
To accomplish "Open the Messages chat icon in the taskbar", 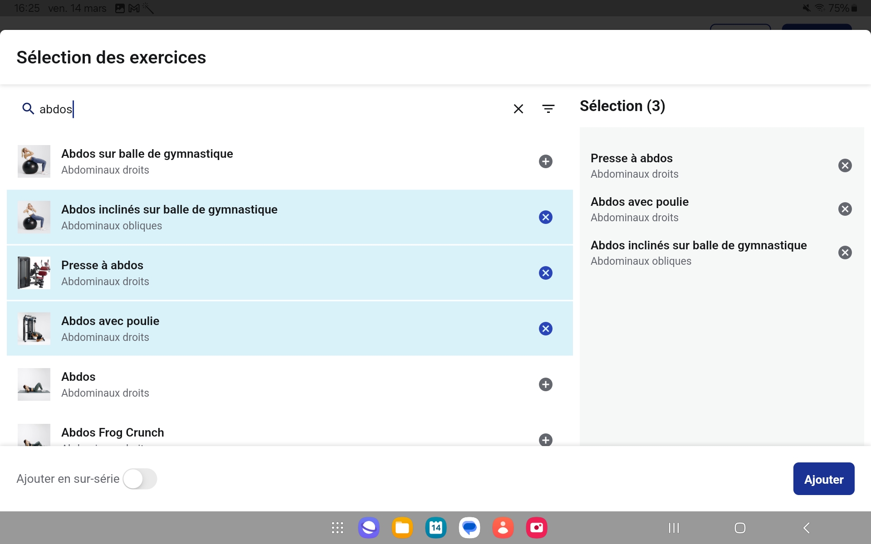I will click(x=470, y=528).
